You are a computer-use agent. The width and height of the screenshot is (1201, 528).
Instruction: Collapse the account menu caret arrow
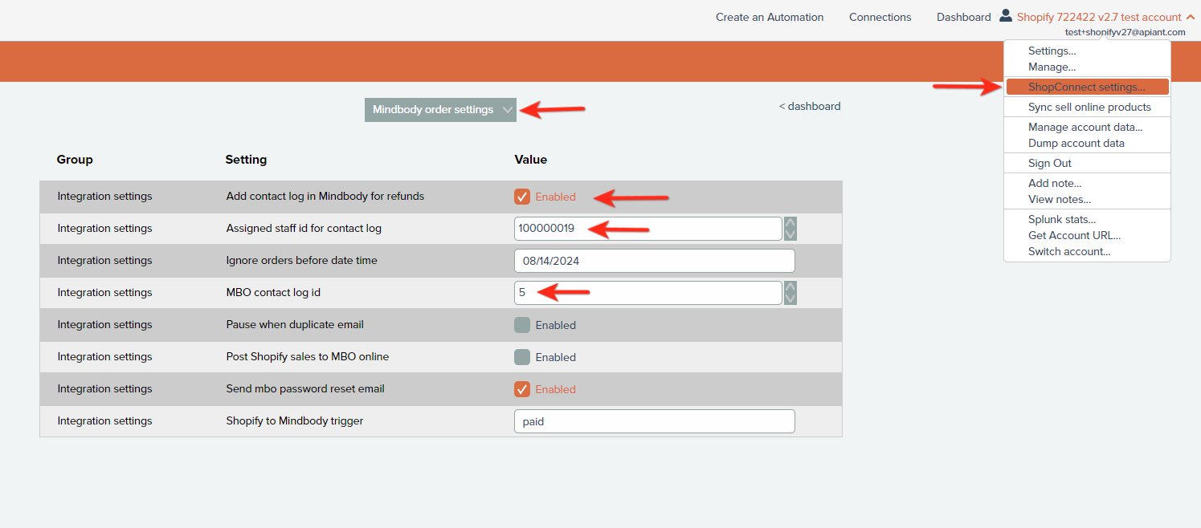coord(1189,17)
